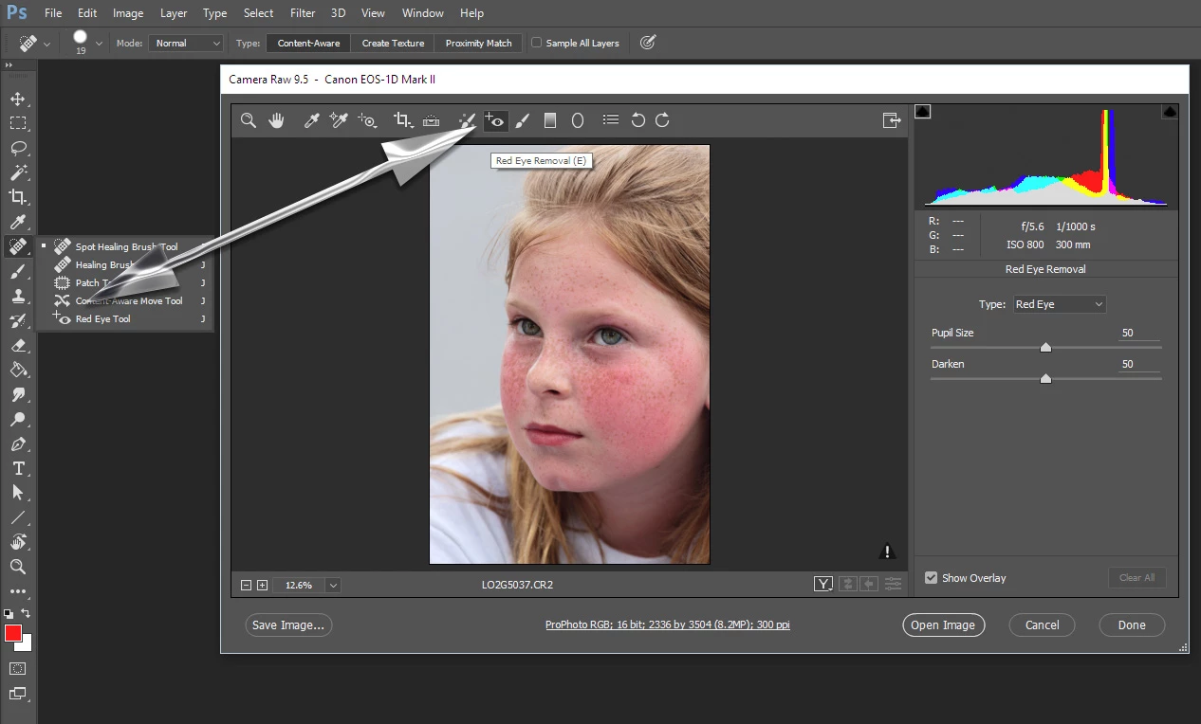Open workflow options link ProPhoto RGB
Viewport: 1201px width, 724px height.
667,625
